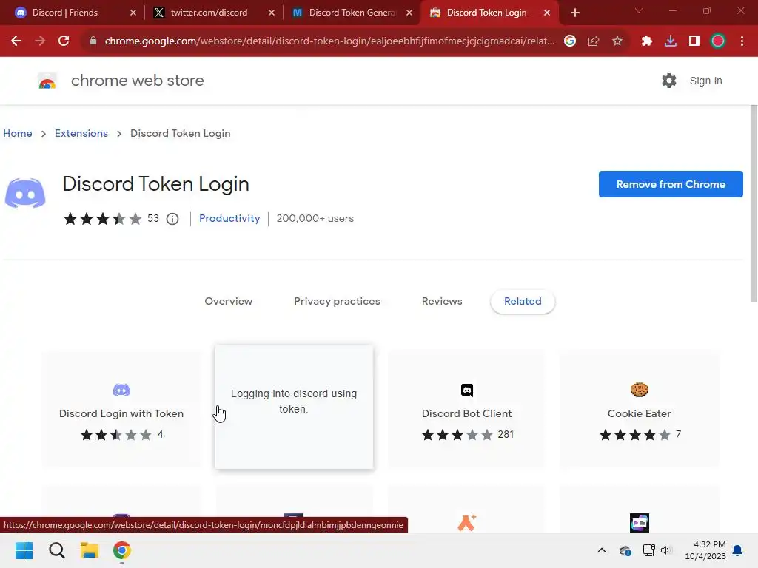Click the five-star rating under Discord Token Login
The width and height of the screenshot is (758, 568).
pos(102,219)
